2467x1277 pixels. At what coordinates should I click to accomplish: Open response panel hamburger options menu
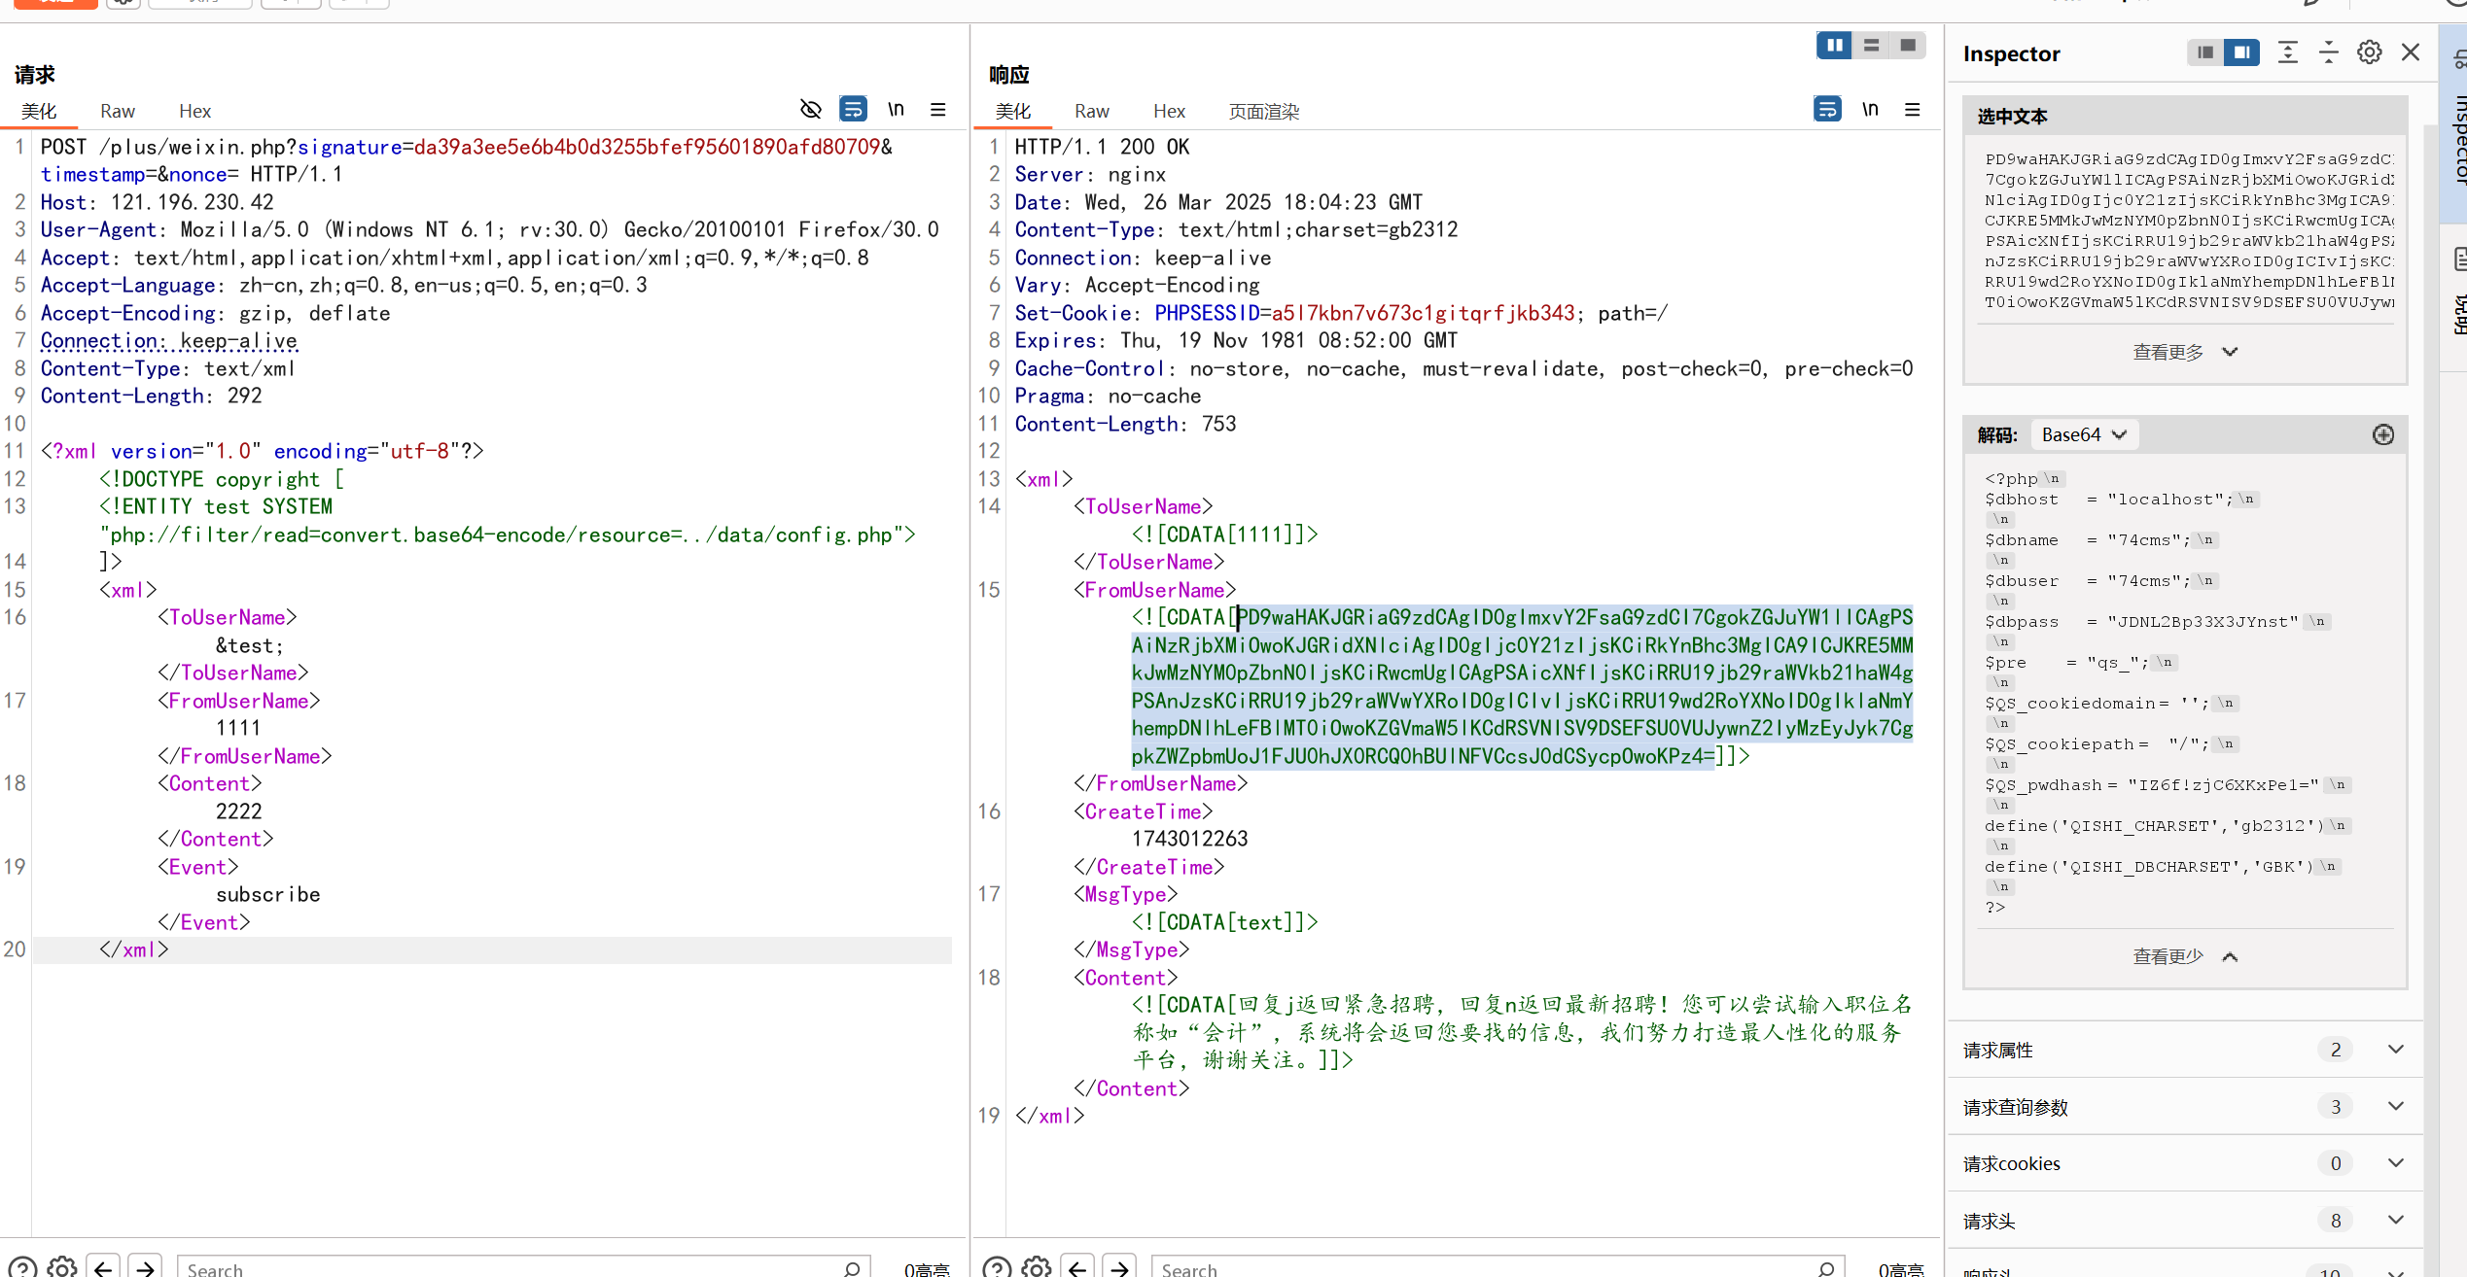pyautogui.click(x=1913, y=109)
